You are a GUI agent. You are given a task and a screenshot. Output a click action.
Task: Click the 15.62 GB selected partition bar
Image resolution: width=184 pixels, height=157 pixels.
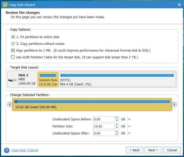click(x=92, y=105)
